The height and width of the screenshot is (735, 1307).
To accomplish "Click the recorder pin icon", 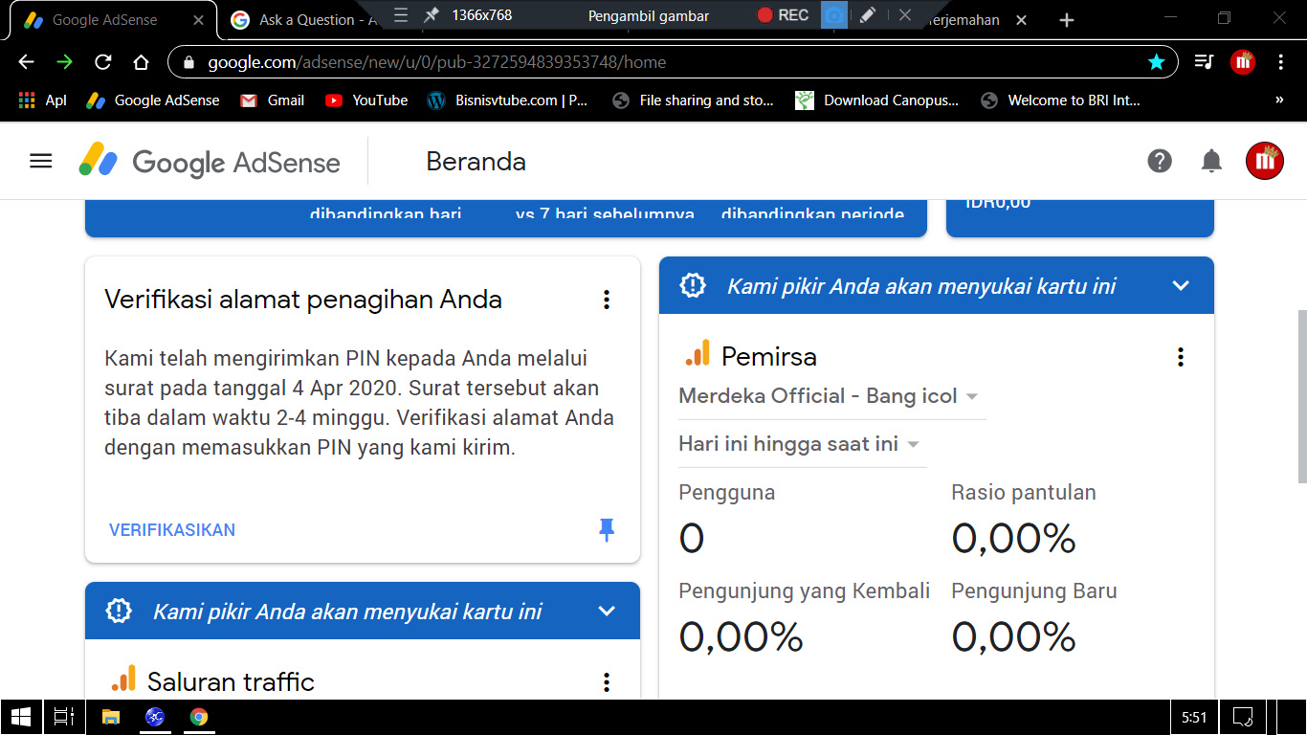I will click(432, 14).
